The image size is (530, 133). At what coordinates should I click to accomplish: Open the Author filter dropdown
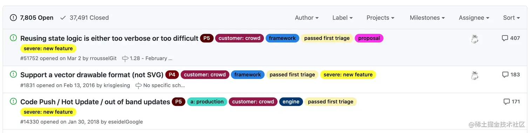[307, 18]
